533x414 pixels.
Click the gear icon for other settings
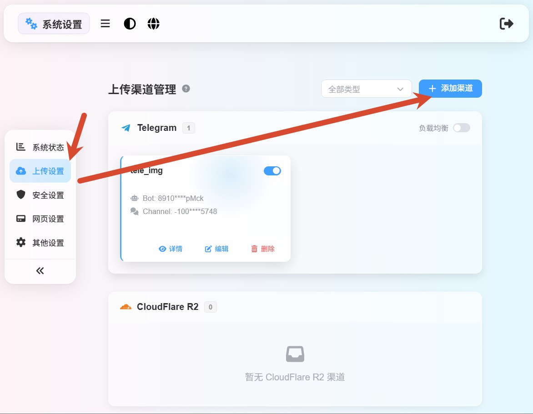click(21, 242)
